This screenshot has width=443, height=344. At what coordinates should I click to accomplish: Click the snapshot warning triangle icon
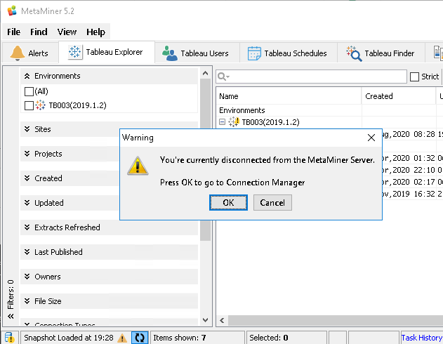[122, 338]
